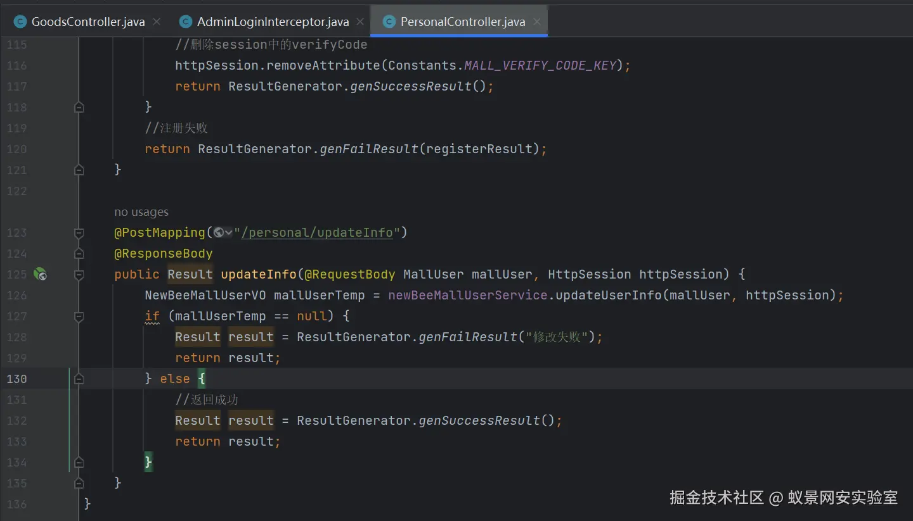Click the 'no usages' hint above updateInfo

coord(141,212)
